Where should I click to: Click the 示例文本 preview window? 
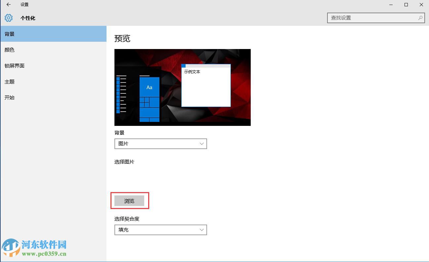tap(206, 85)
